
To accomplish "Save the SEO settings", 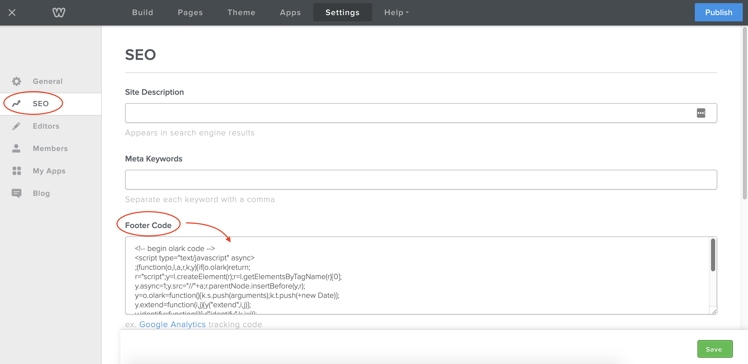I will pyautogui.click(x=714, y=349).
